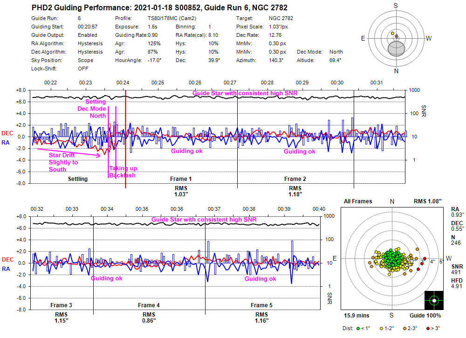Click the HFD 4.91 statistic
Viewport: 466px width, 338px height.
(x=457, y=283)
